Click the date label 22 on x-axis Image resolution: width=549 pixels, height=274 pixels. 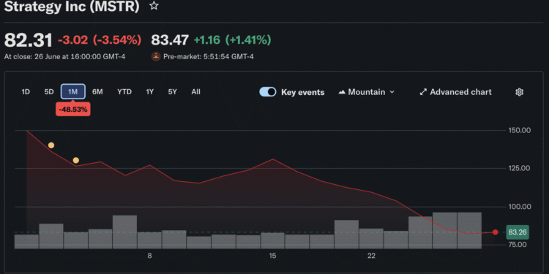pos(371,256)
